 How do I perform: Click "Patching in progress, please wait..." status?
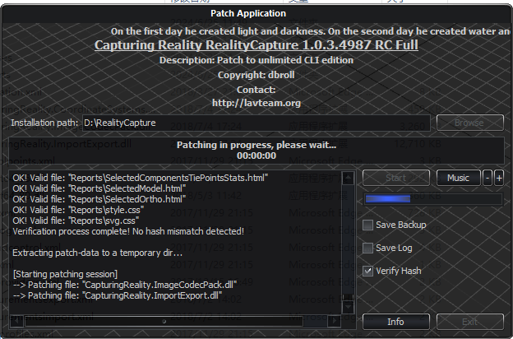[256, 145]
